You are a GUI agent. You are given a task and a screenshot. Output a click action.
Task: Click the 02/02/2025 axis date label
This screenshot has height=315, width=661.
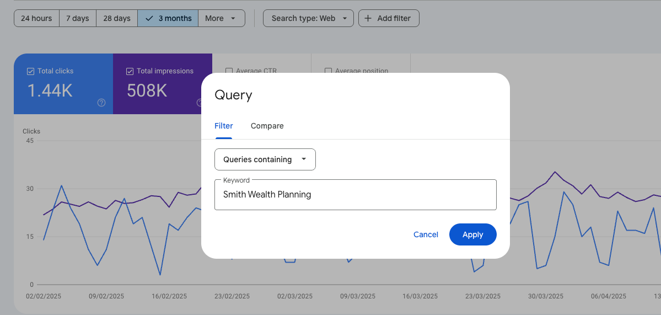(44, 296)
